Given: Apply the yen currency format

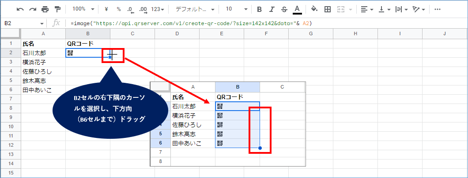Looking at the screenshot, I should [x=106, y=9].
